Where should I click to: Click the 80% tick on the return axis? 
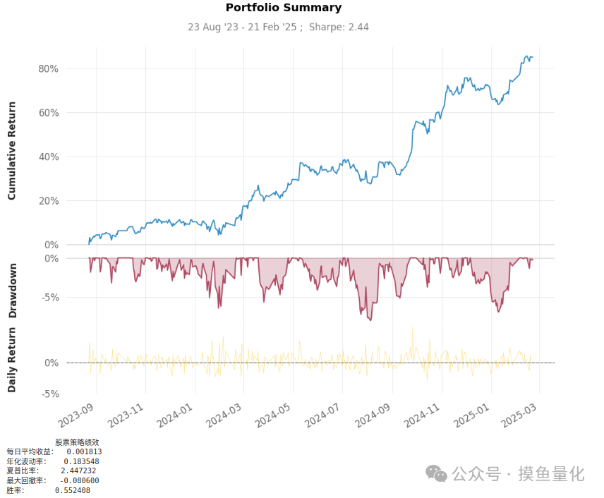click(x=48, y=68)
